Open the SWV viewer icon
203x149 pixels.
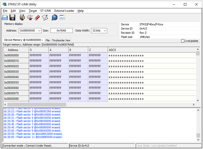tap(62, 17)
